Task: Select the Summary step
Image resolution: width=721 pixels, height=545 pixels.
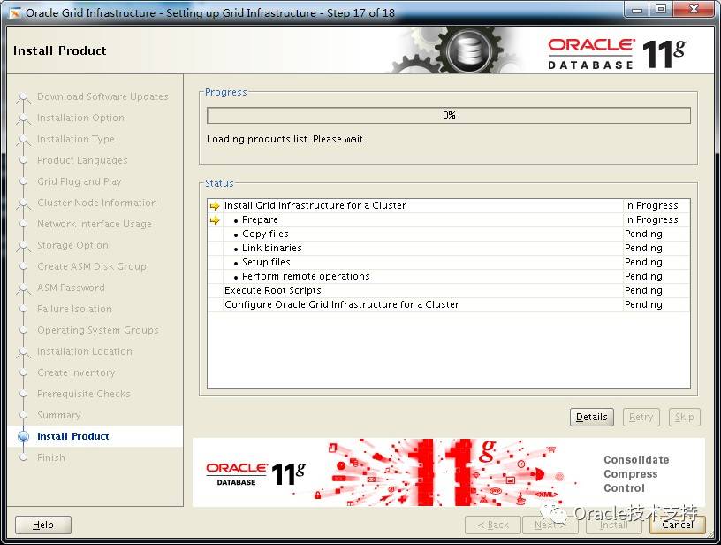Action: (x=59, y=415)
